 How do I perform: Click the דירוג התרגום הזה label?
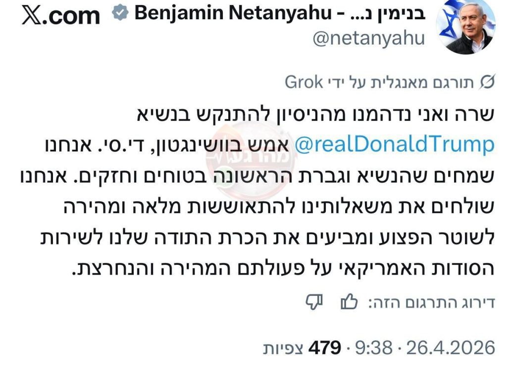coord(431,302)
